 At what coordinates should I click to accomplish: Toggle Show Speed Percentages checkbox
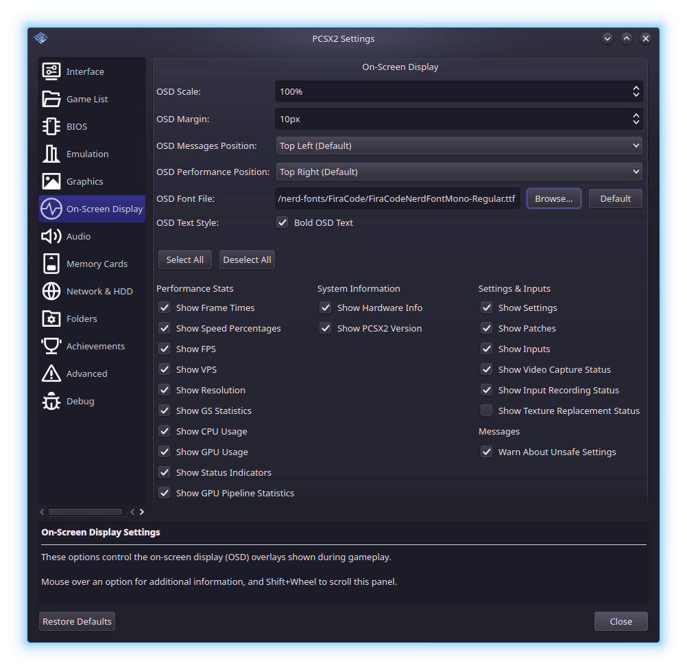[165, 328]
